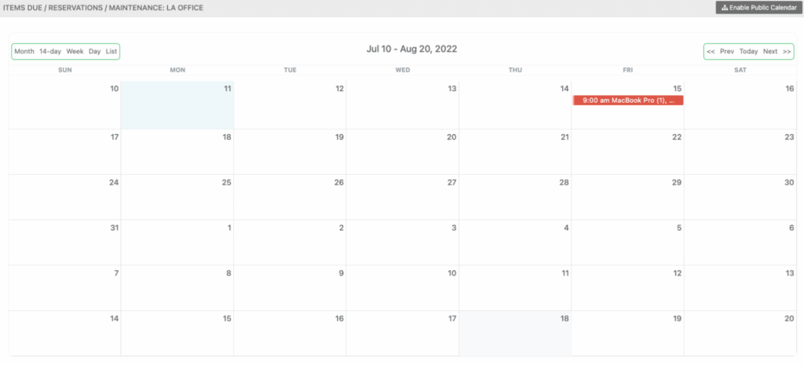This screenshot has height=365, width=804.
Task: Switch to Month view
Action: (x=24, y=51)
